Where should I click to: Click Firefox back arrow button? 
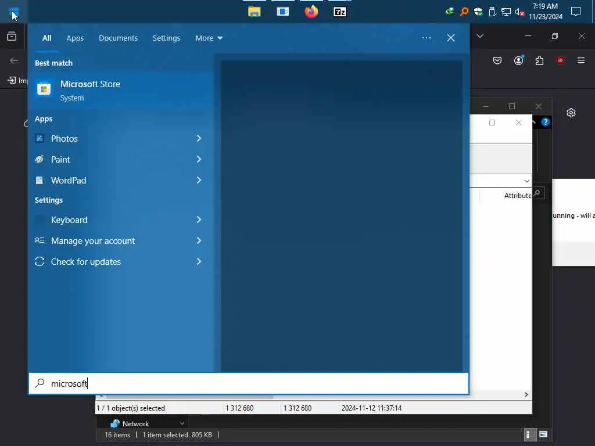14,60
